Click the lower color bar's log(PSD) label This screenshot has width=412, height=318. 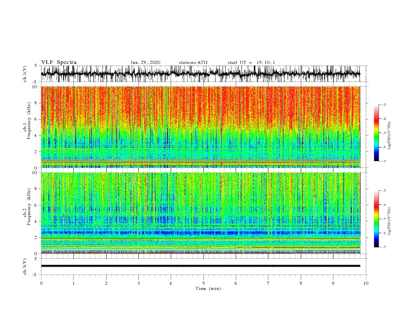pyautogui.click(x=390, y=221)
